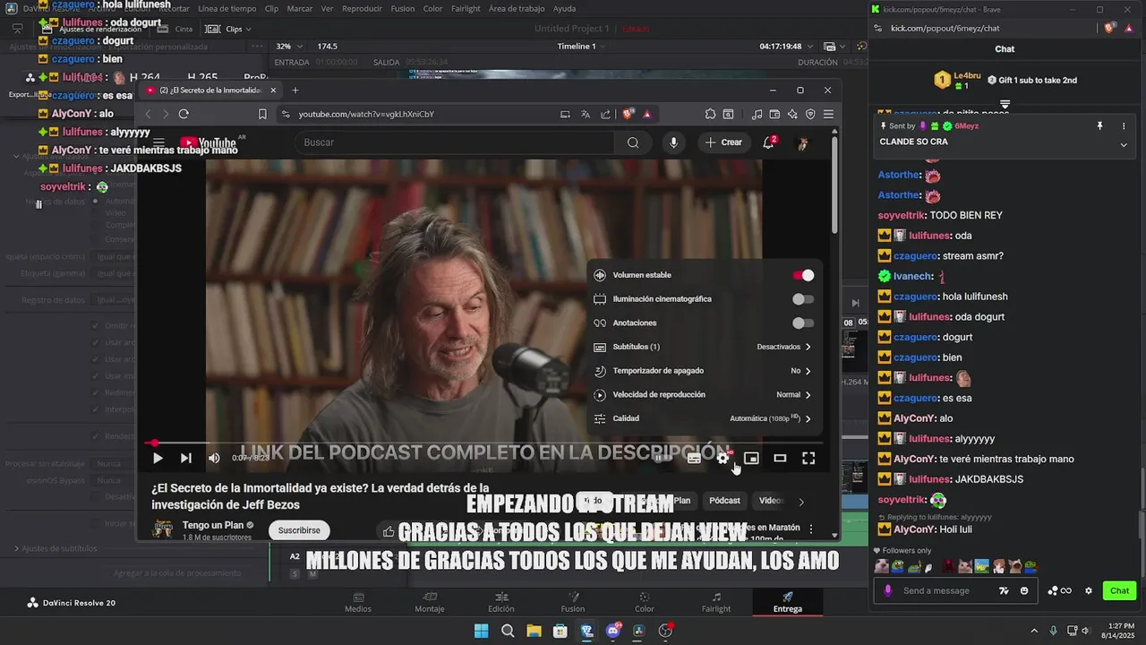
Task: Show hidden system tray icons
Action: click(x=1034, y=631)
